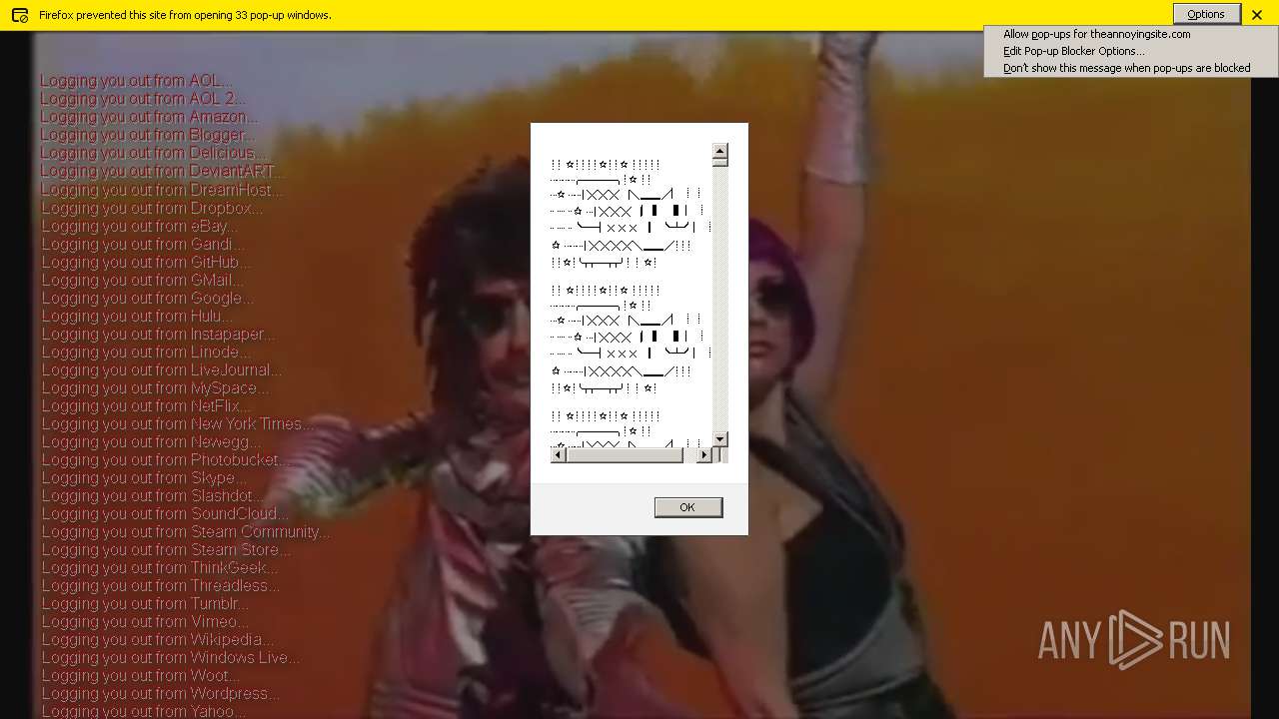Click 'Logging you out from Steam Store...' text
Viewport: 1279px width, 719px height.
(x=166, y=549)
